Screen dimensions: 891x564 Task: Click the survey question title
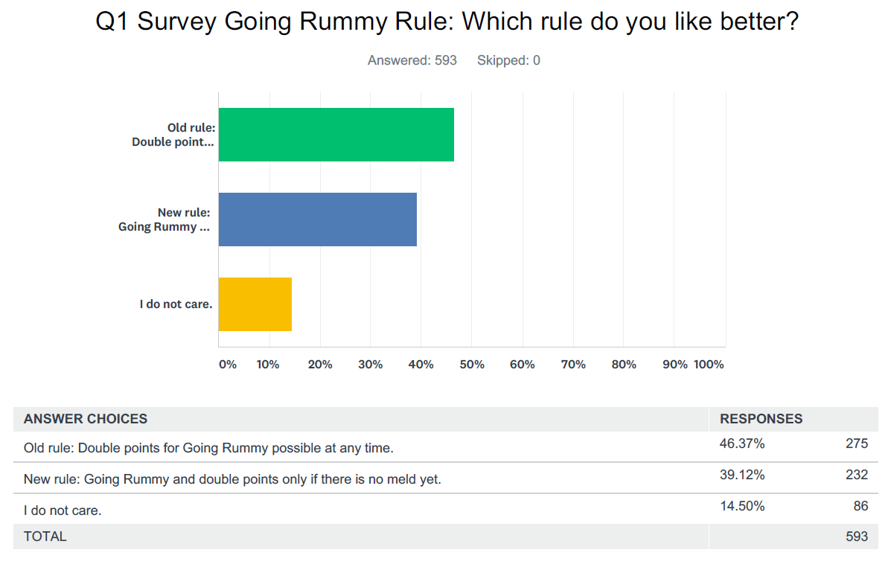click(447, 22)
